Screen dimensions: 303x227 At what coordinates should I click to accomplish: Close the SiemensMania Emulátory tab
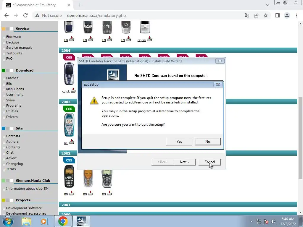click(x=69, y=5)
